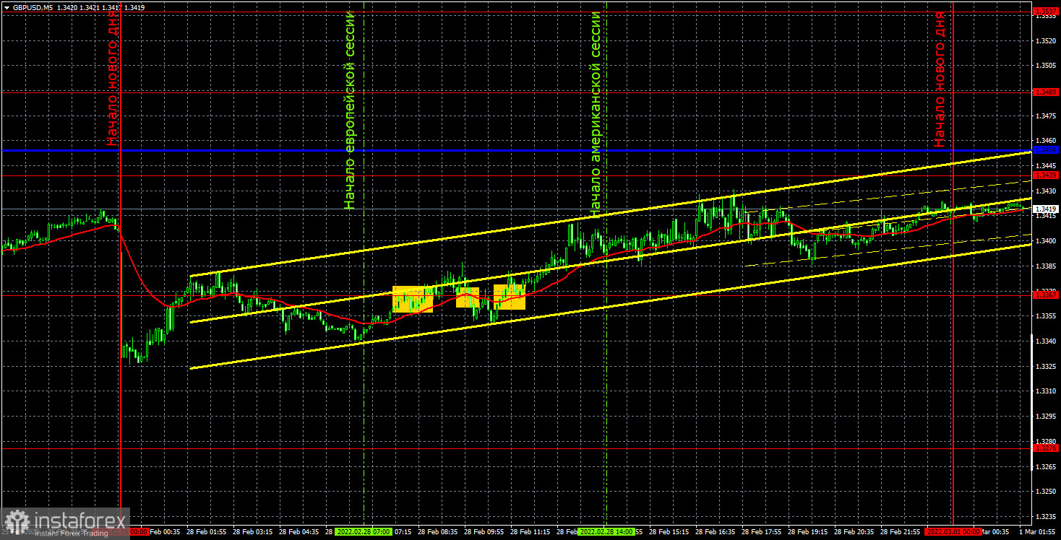Viewport: 1061px width, 540px height.
Task: Select the third yellow highlighted signal box
Action: (510, 297)
